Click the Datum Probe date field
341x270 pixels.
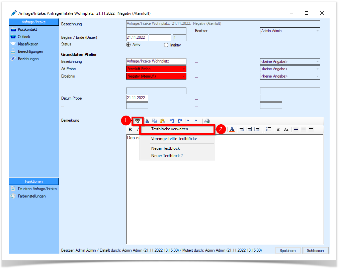pos(137,98)
